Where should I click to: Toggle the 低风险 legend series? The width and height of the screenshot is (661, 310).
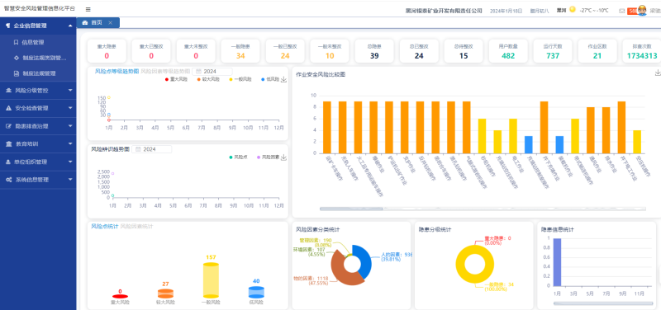270,79
